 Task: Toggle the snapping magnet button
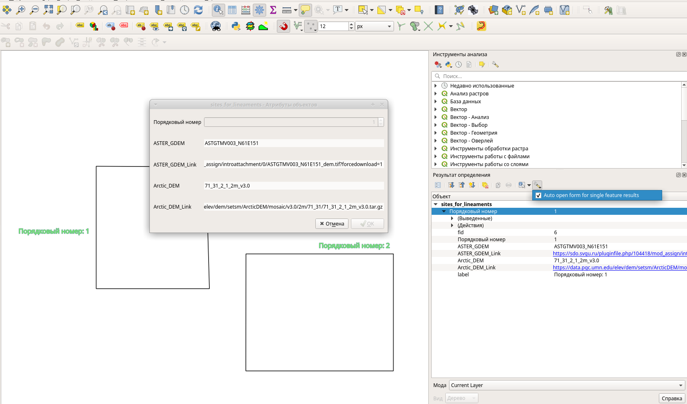tap(283, 26)
